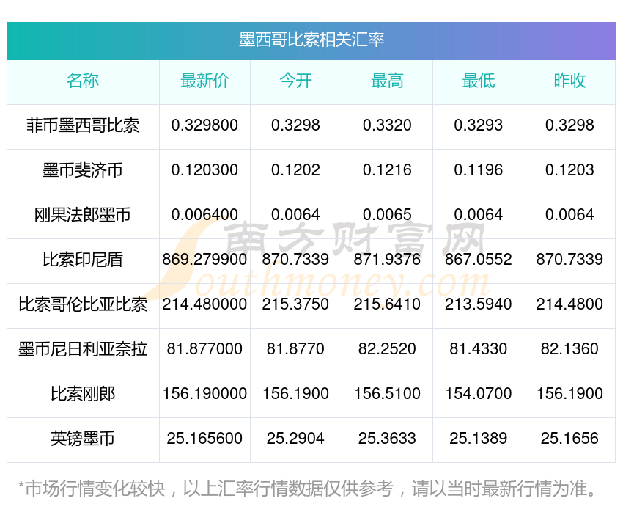Click the 比索刚郎 row name

pyautogui.click(x=83, y=395)
